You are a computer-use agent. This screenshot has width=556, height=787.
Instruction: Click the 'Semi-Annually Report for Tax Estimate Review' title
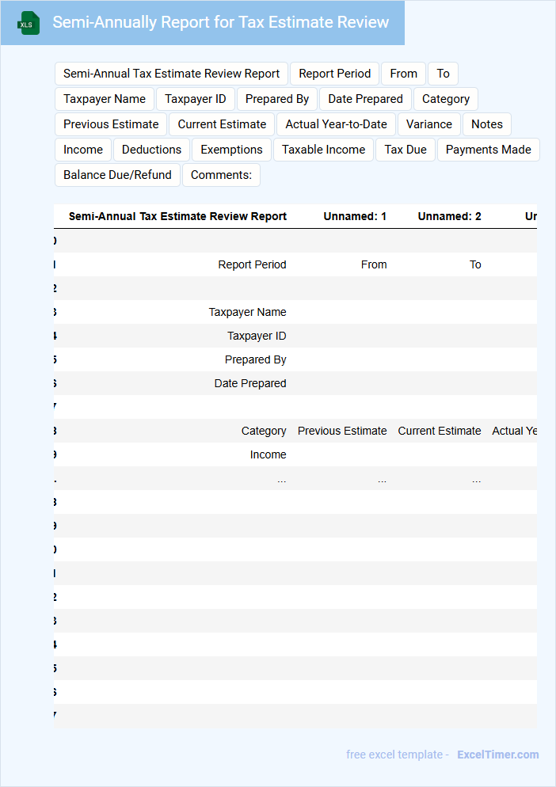(x=220, y=23)
